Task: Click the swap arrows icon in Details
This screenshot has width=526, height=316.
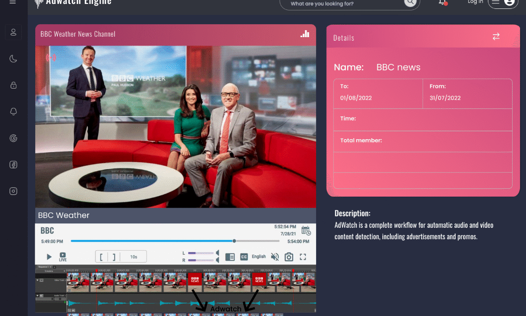Action: [496, 36]
